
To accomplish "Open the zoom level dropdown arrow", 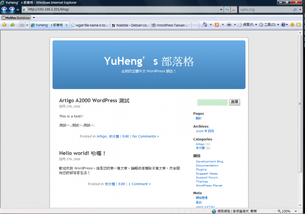I will [x=296, y=211].
